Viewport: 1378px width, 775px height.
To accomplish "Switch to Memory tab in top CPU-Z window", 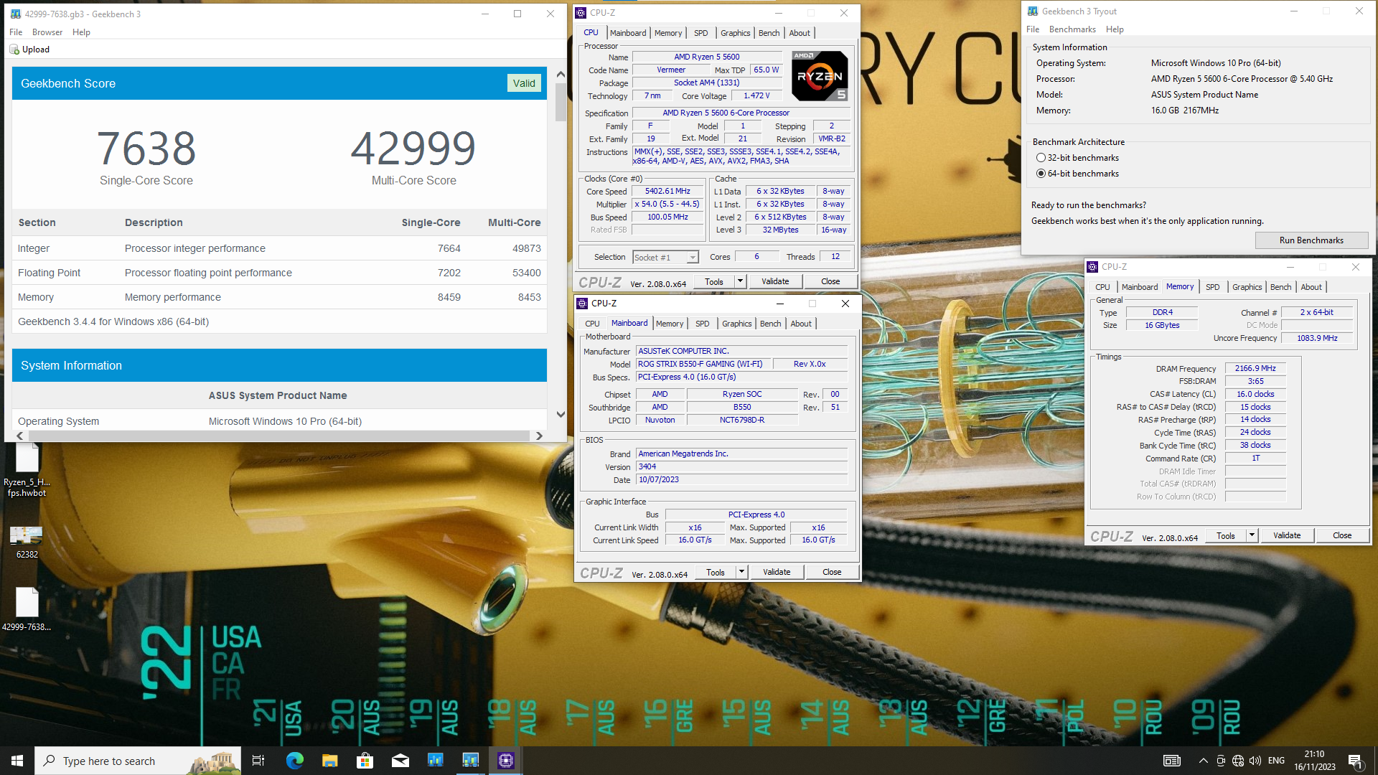I will [x=668, y=33].
